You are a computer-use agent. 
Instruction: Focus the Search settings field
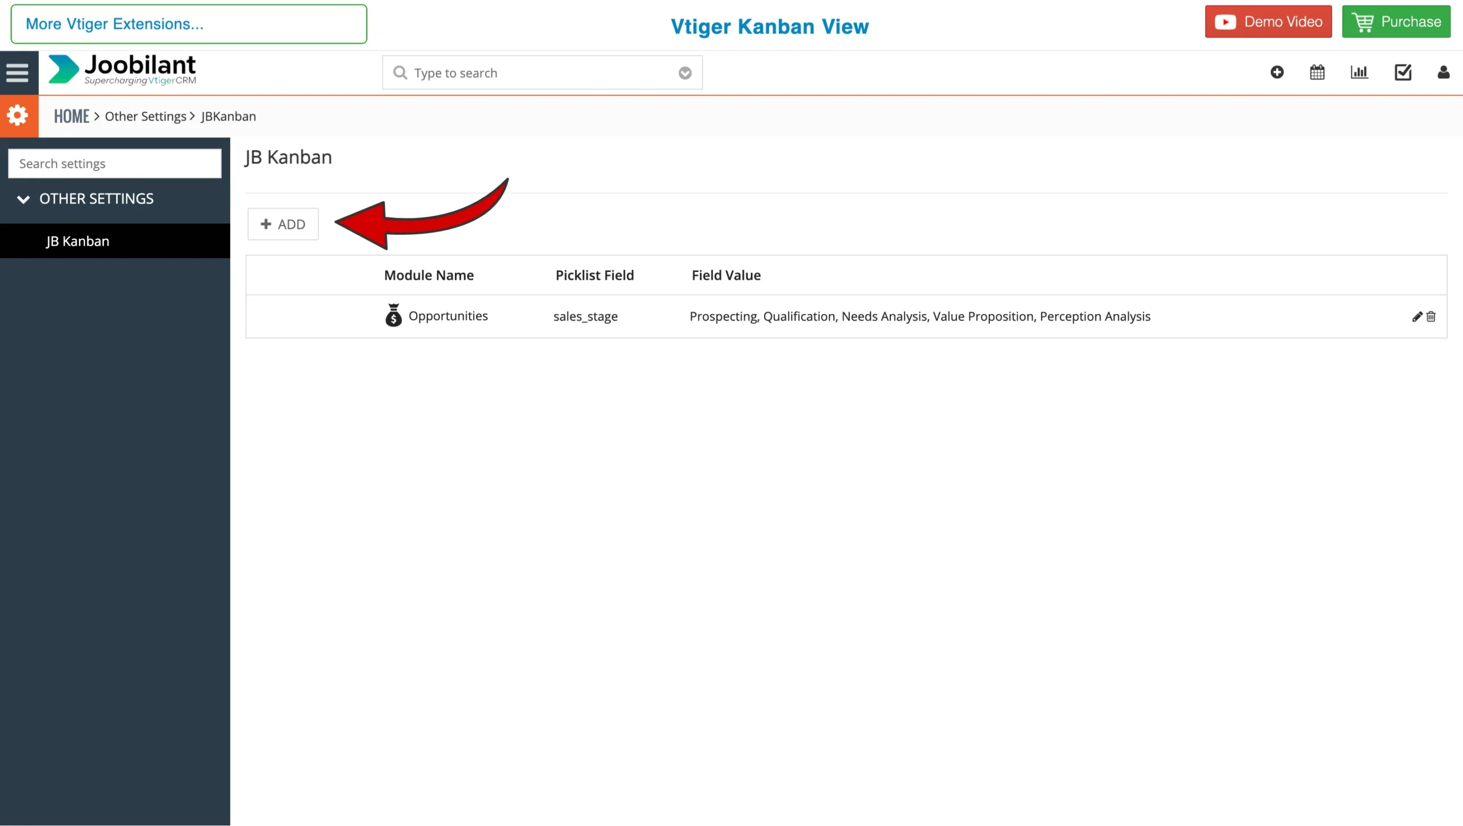coord(114,163)
